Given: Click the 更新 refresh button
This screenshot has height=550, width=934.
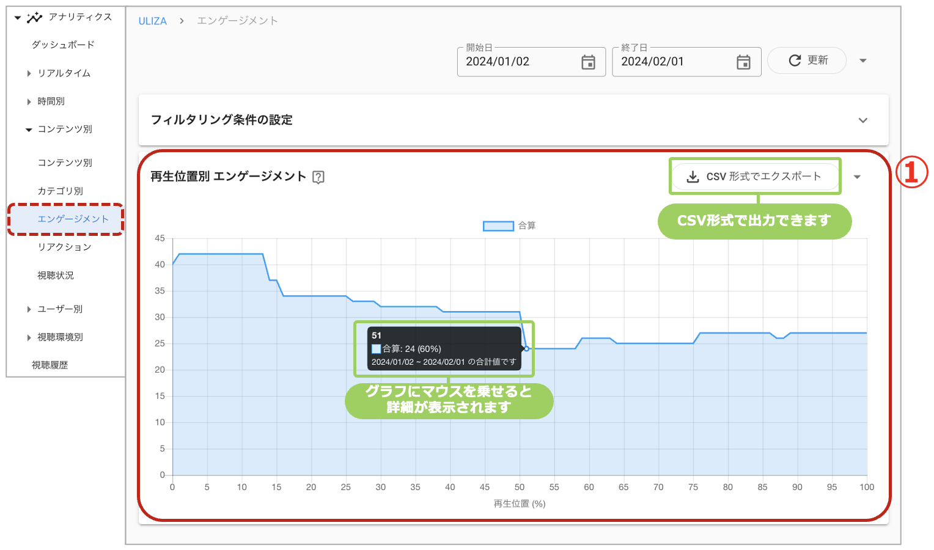Looking at the screenshot, I should coord(807,61).
